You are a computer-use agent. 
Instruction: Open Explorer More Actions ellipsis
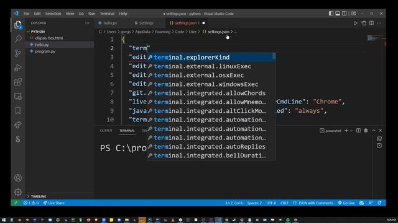pos(87,23)
